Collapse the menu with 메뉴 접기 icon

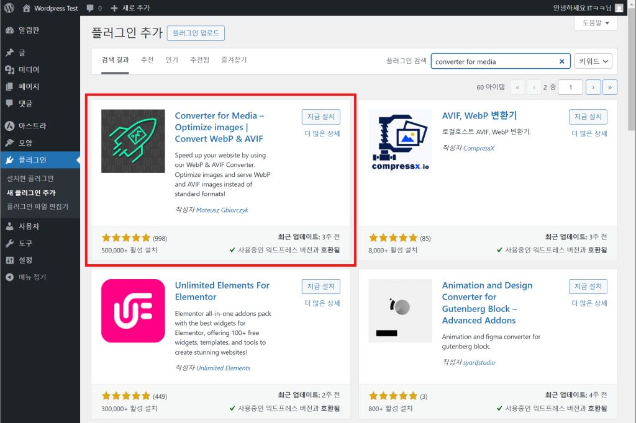(x=10, y=277)
